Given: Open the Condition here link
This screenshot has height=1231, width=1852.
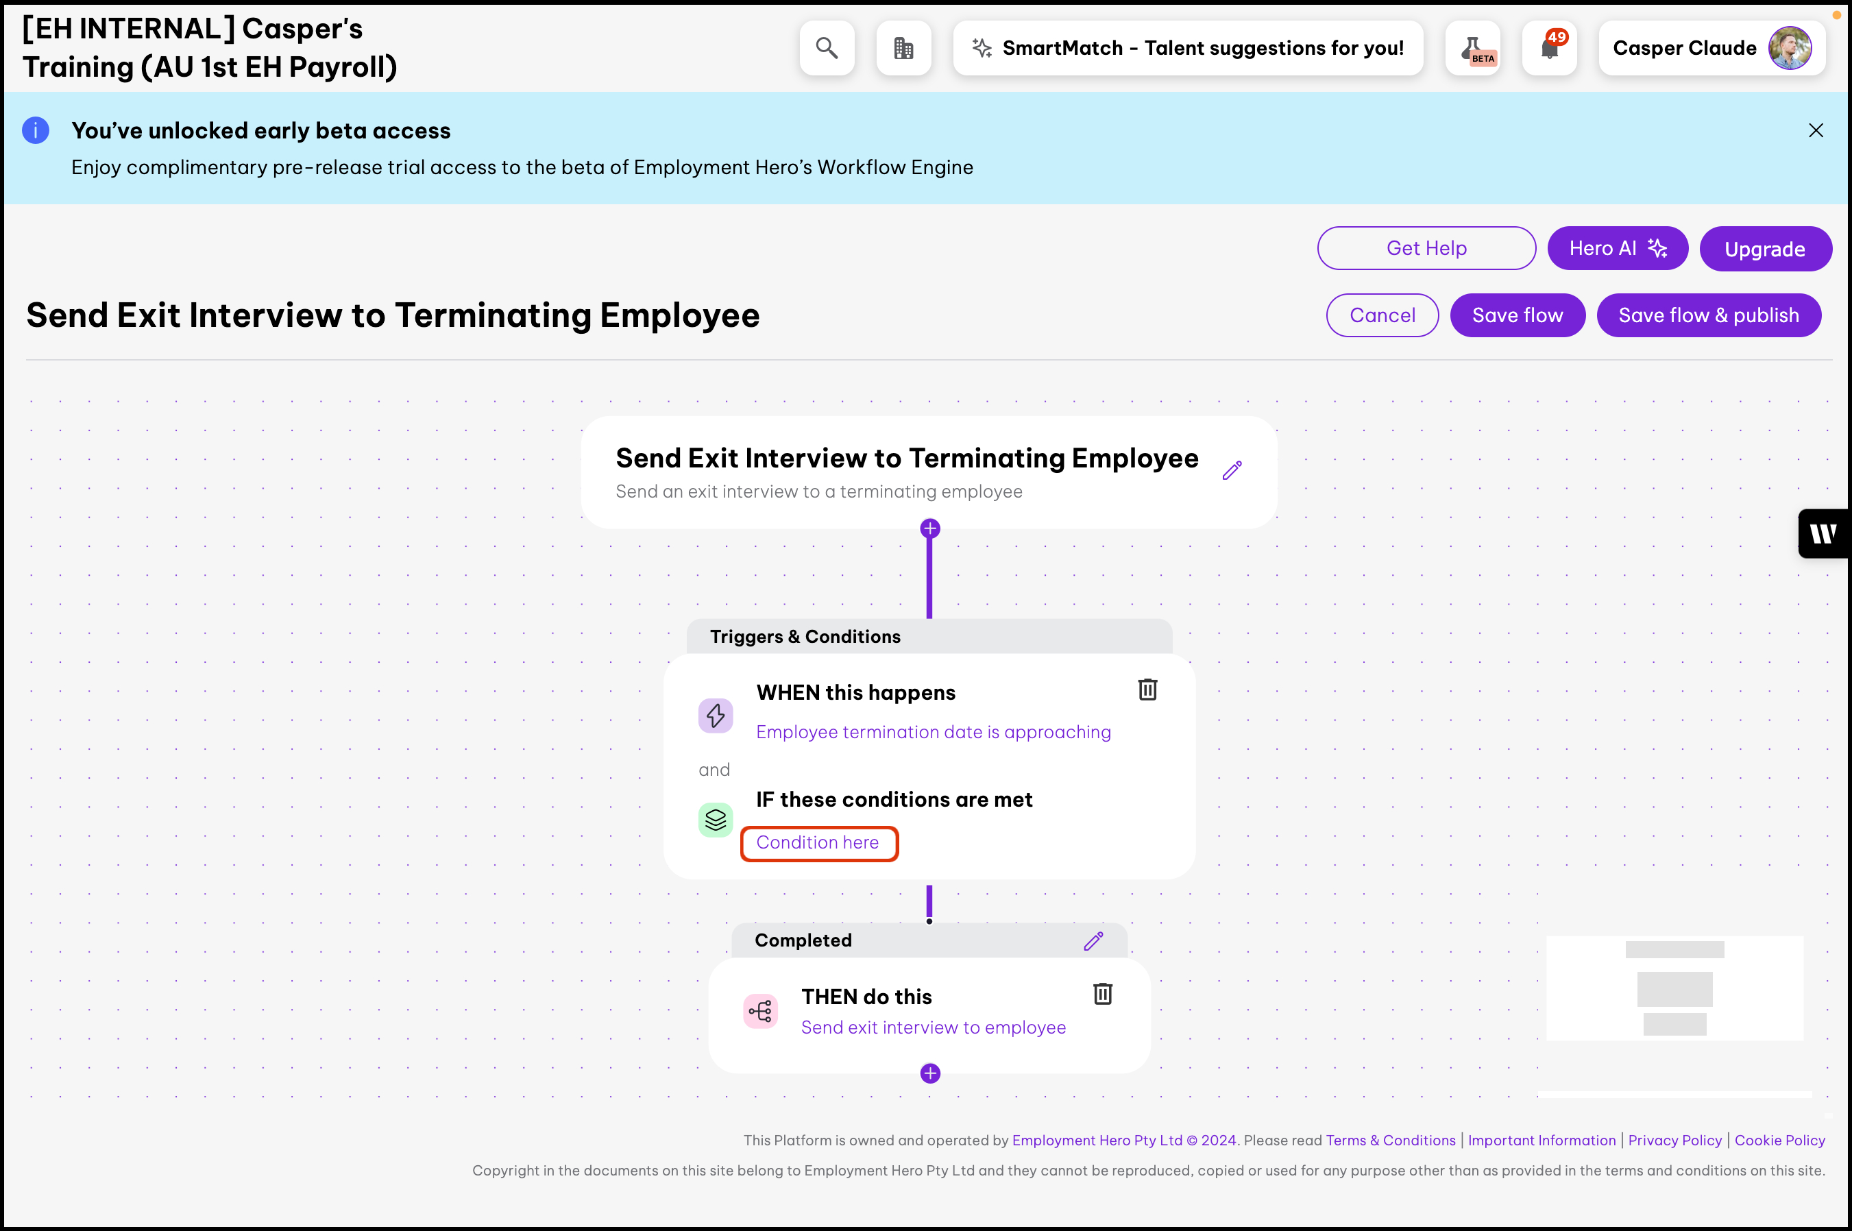Looking at the screenshot, I should point(817,842).
